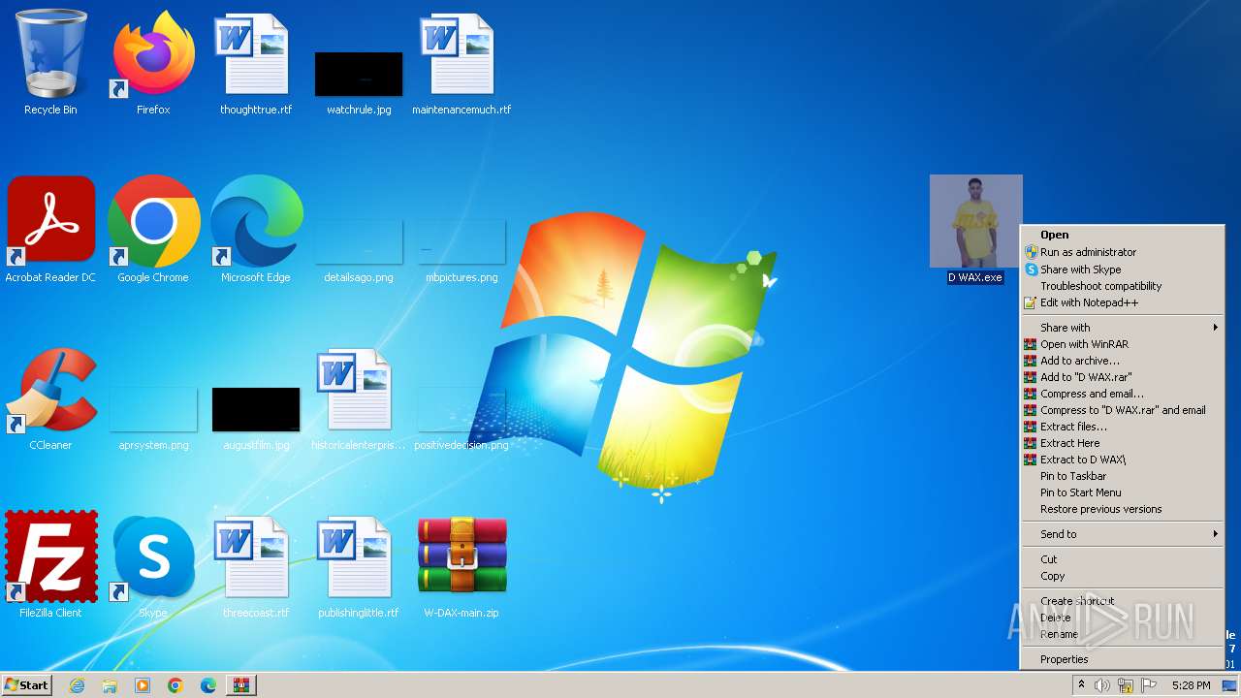Expand the Share with submenu
The height and width of the screenshot is (698, 1241).
(x=1123, y=328)
